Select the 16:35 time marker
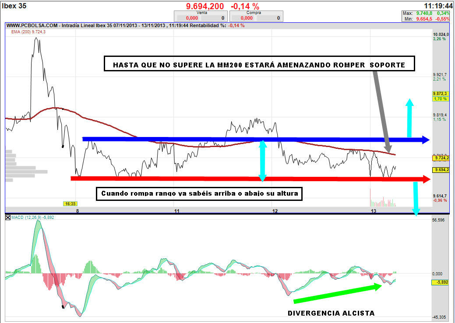Screen dimensions: 455x323 pyautogui.click(x=71, y=204)
